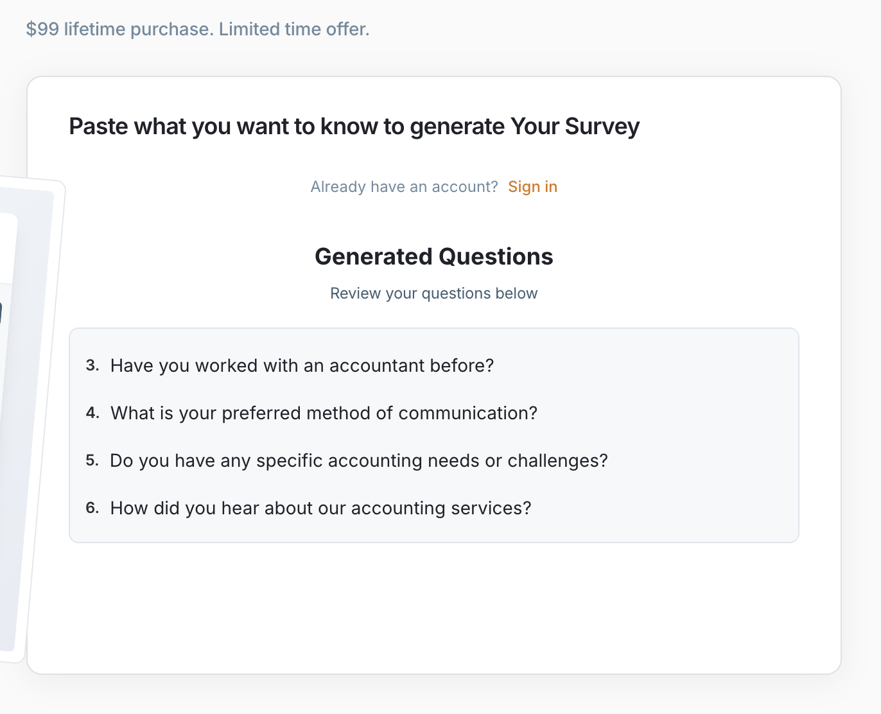Click the Sign in link
Viewport: 881px width, 714px height.
click(532, 187)
